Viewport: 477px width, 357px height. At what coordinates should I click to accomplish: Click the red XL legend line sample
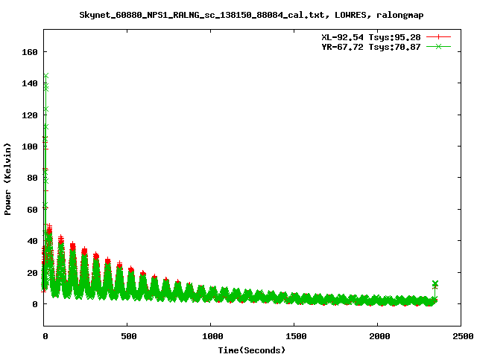click(438, 37)
